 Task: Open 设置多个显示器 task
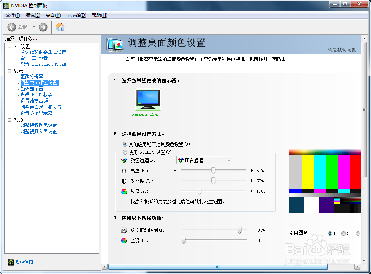pos(36,113)
